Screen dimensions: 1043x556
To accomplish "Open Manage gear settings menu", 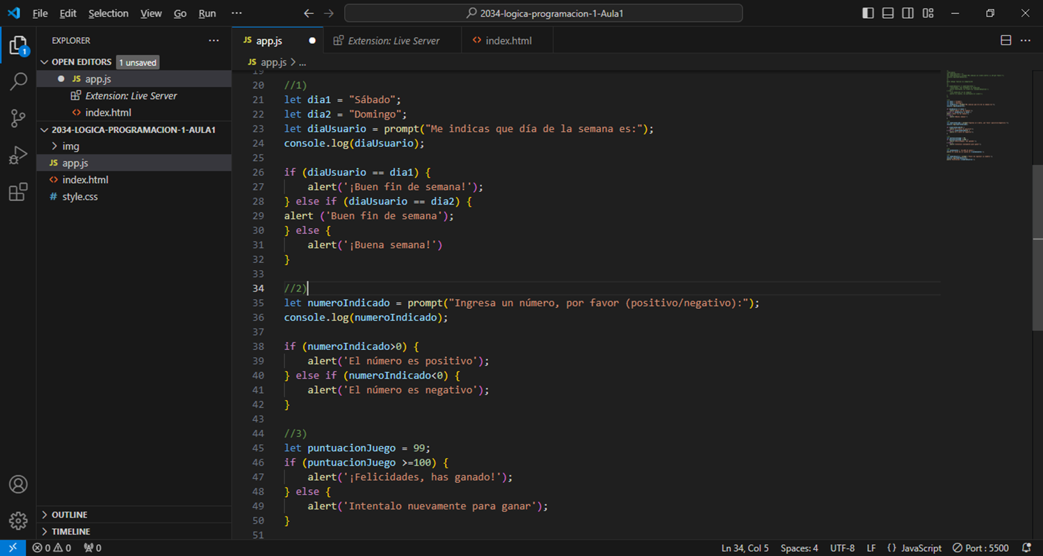I will [x=18, y=521].
